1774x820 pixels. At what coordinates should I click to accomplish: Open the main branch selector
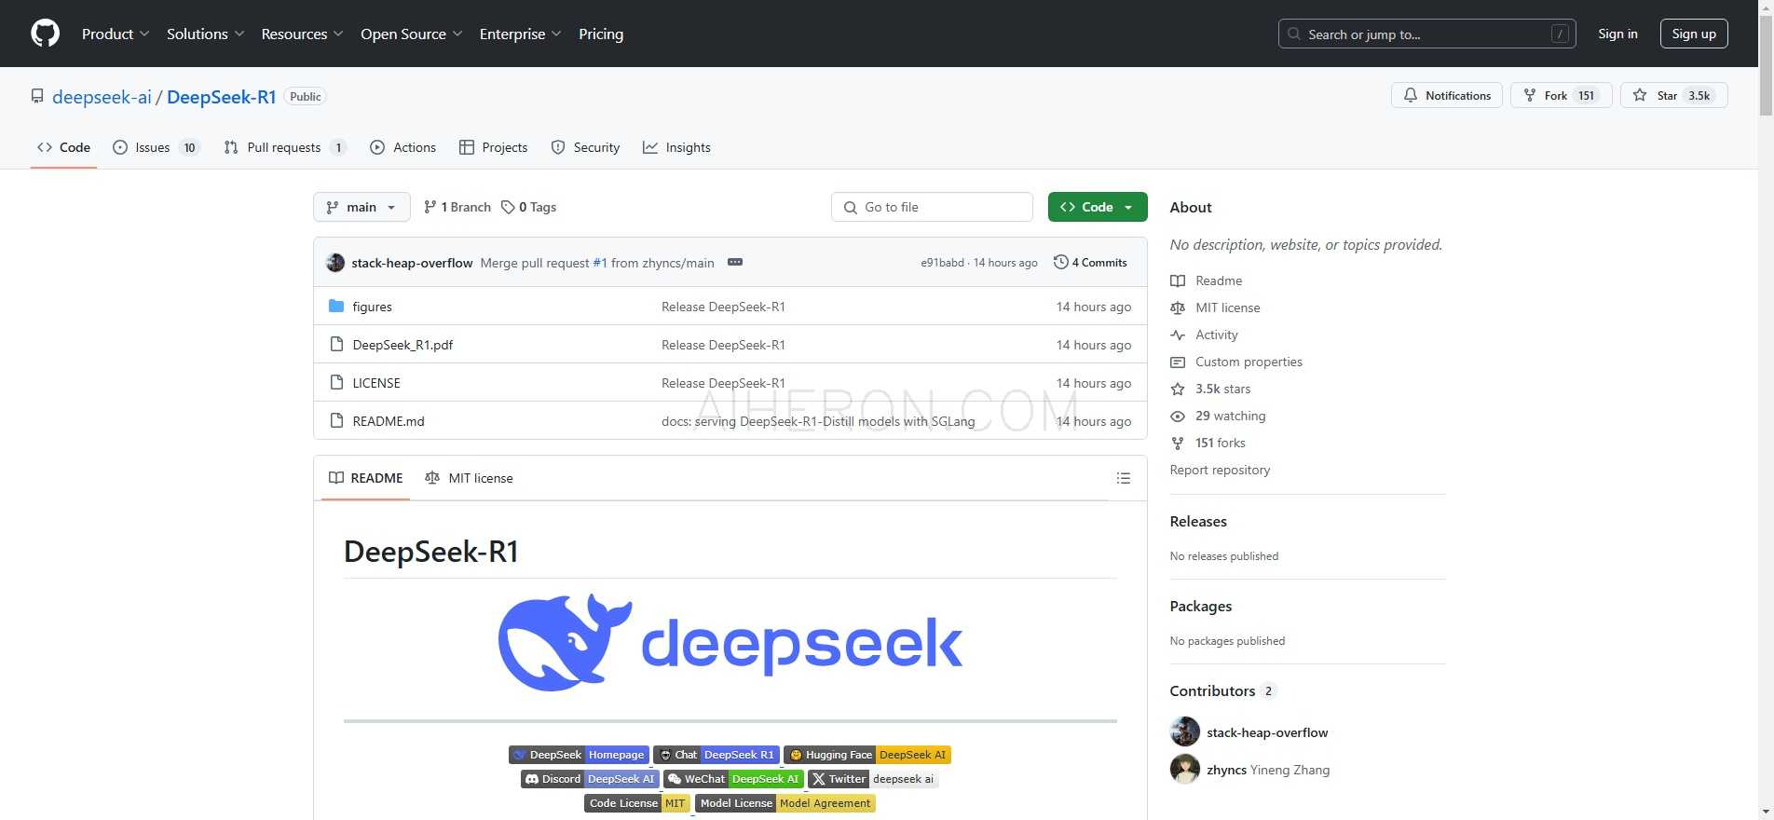point(362,207)
